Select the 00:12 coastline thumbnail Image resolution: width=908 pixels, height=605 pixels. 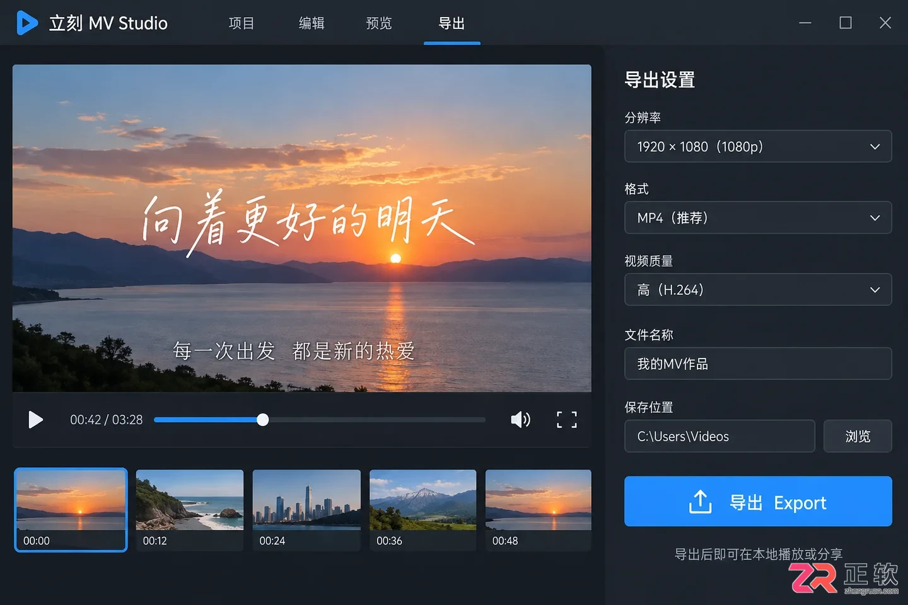(189, 510)
